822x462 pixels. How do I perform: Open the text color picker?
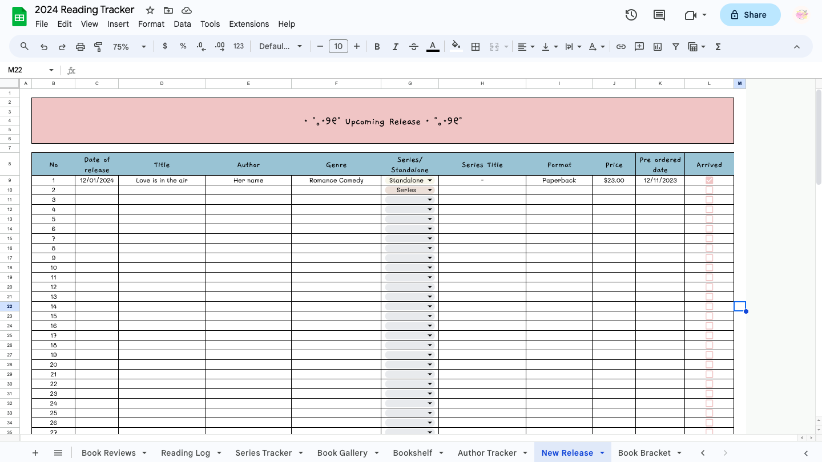point(433,47)
